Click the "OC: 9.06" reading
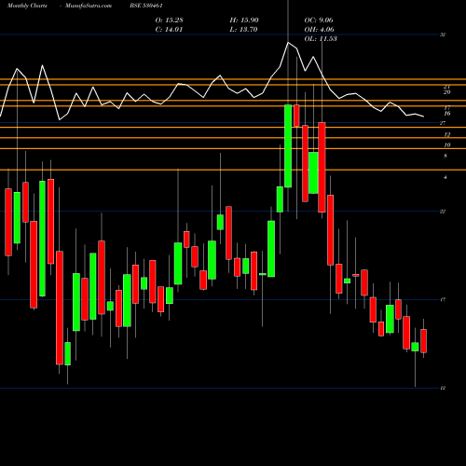This screenshot has width=466, height=466. 319,21
